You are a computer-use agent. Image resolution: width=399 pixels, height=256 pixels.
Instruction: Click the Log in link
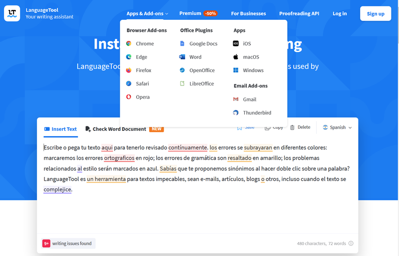[340, 13]
